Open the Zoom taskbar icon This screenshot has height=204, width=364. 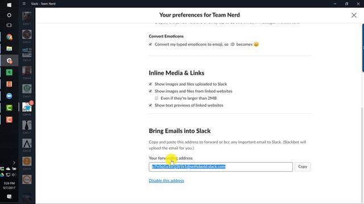point(9,96)
